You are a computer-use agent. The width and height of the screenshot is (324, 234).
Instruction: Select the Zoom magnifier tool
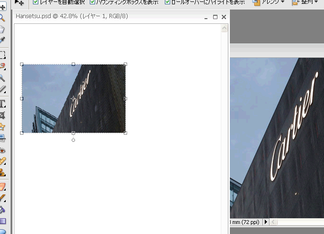2,18
